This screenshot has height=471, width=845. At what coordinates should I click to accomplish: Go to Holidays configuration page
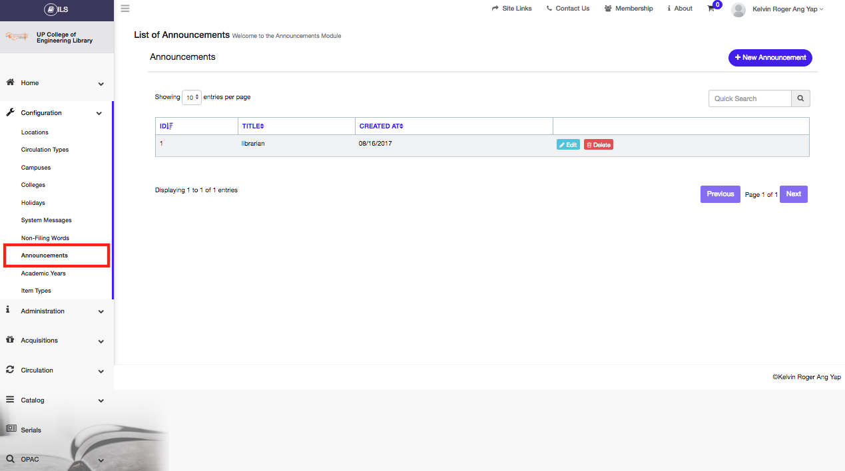pos(33,203)
